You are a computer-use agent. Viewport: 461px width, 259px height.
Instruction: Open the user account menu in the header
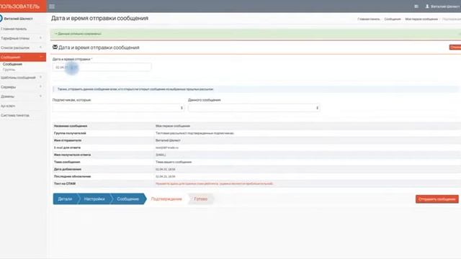click(x=442, y=6)
